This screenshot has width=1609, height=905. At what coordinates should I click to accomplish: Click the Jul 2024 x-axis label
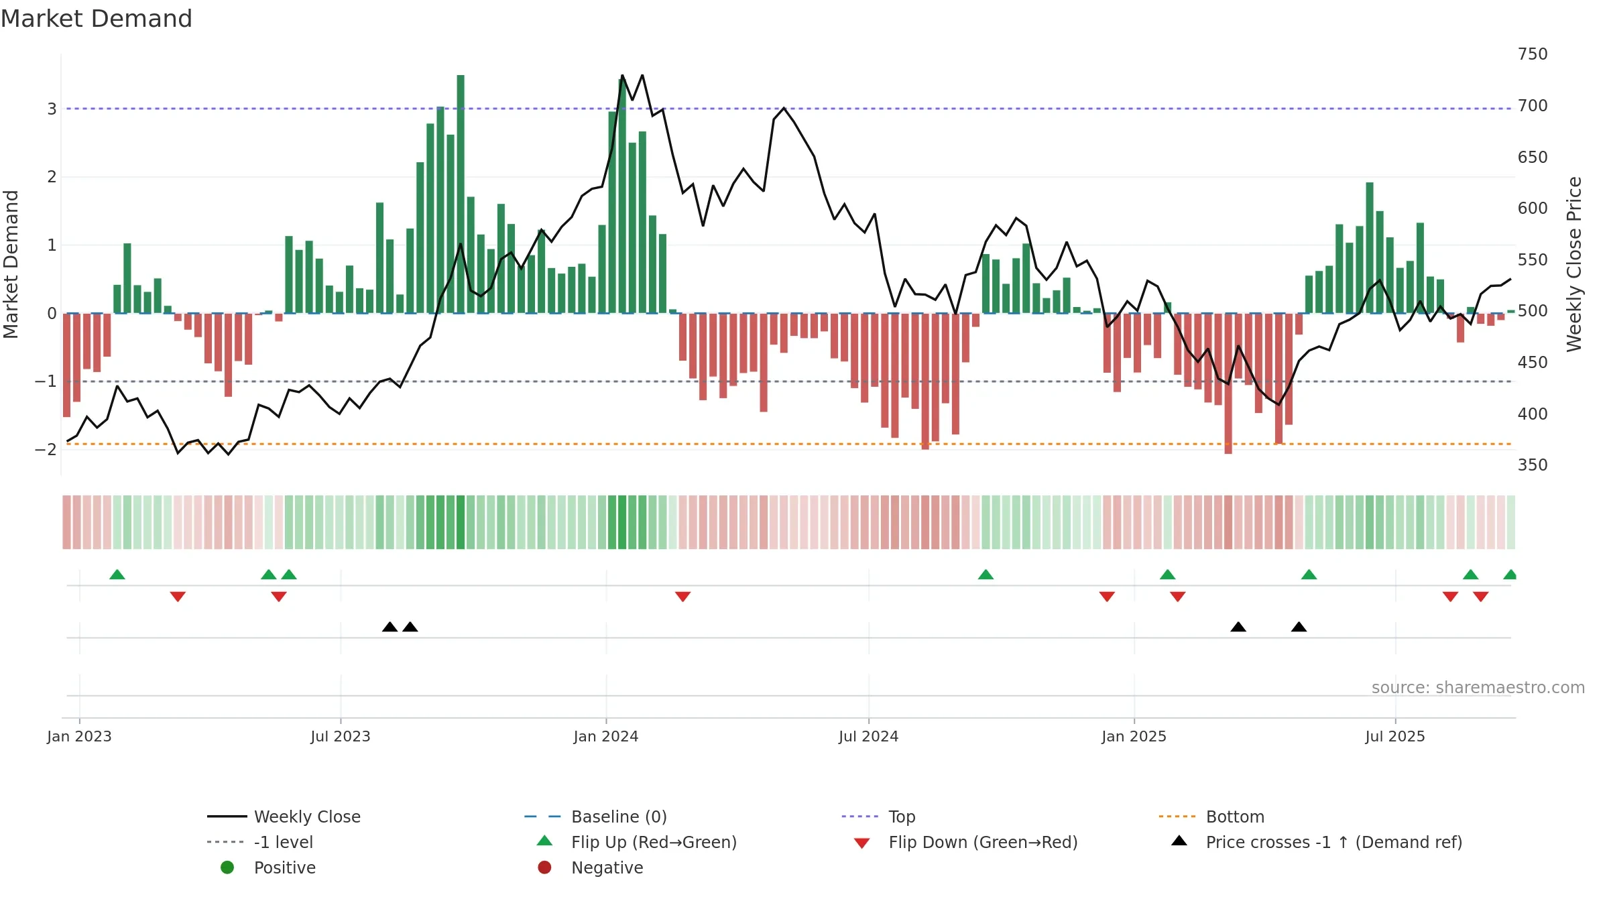(869, 737)
